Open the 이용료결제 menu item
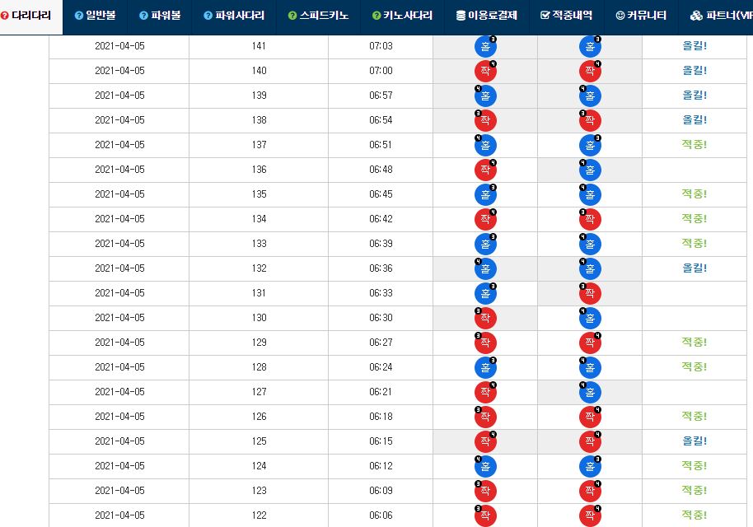This screenshot has height=527, width=753. 486,16
